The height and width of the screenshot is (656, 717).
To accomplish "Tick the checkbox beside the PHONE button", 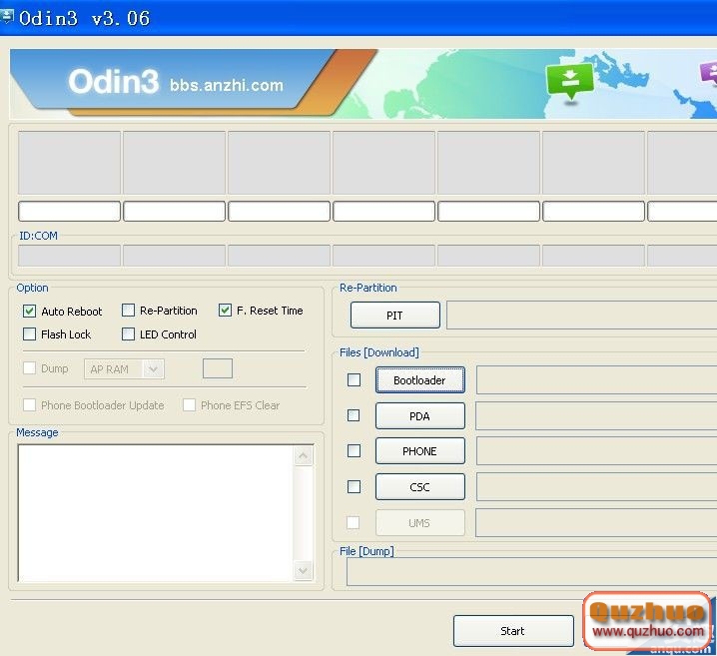I will coord(354,450).
